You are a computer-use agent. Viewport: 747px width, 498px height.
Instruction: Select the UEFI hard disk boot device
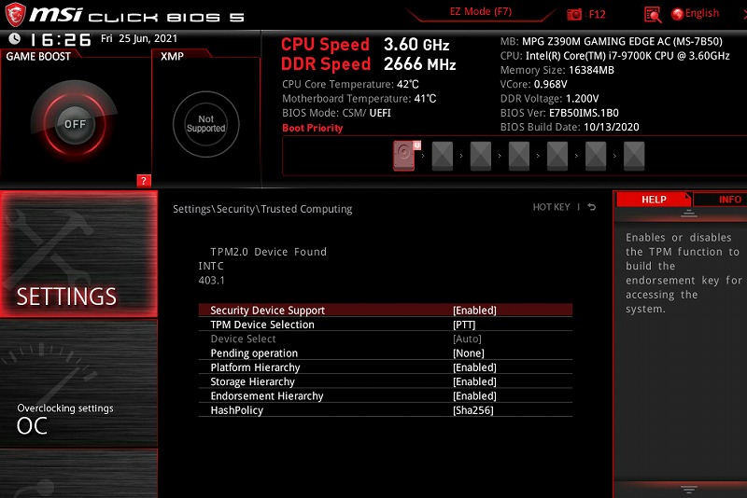click(404, 155)
